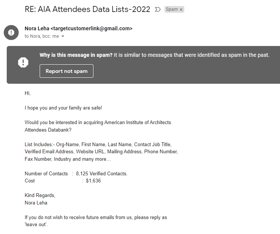The image size is (280, 234).
Task: Click the 'American Institute of Architects' text
Action: click(x=138, y=123)
